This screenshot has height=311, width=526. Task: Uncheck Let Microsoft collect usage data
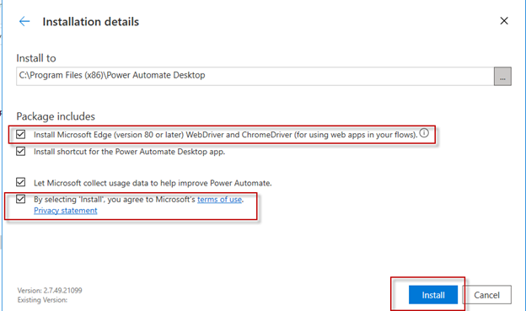21,182
